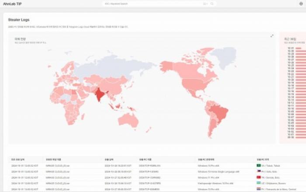This screenshot has width=306, height=192.
Task: Open the profile icon at top right
Action: (301, 3)
